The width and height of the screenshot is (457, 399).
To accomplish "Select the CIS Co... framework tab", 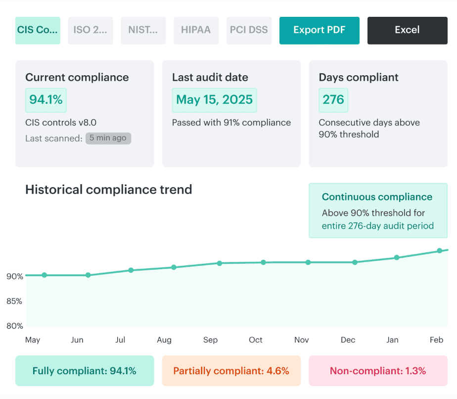I will click(38, 30).
